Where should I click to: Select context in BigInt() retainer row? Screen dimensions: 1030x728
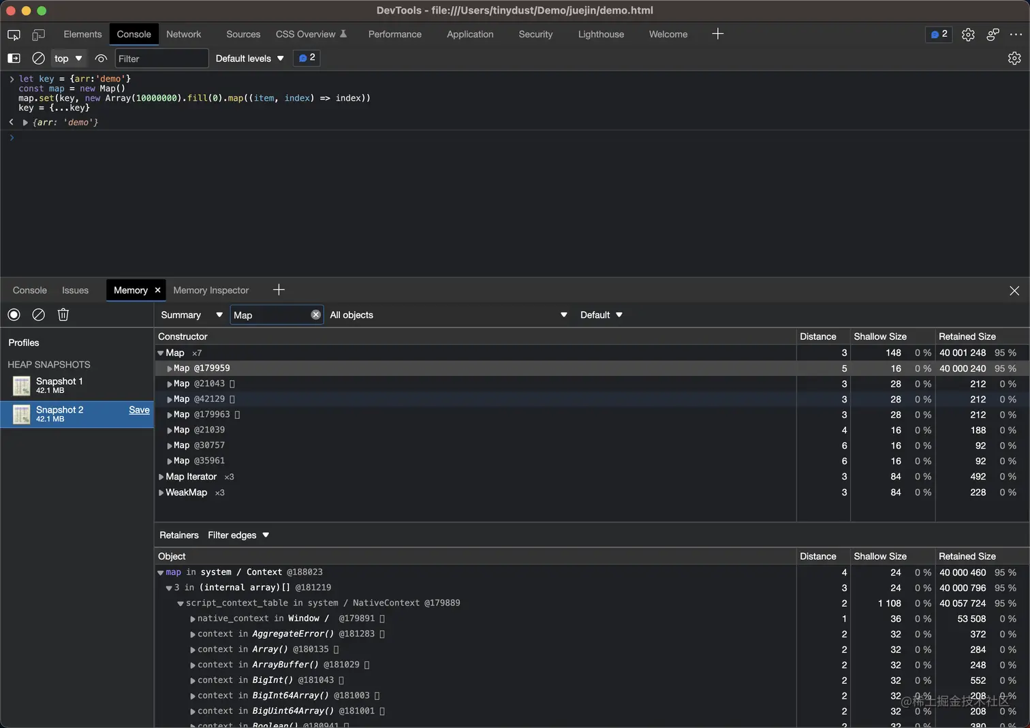592,680
